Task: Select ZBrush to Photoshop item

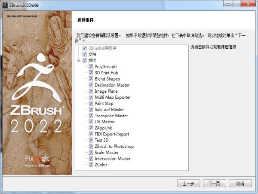Action: coord(114,147)
